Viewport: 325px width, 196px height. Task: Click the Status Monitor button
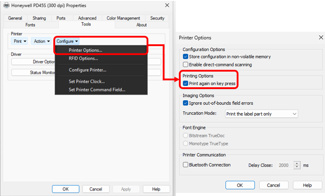click(33, 72)
